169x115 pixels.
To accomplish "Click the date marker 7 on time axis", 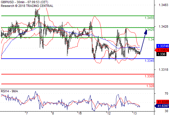I will 27,113.
